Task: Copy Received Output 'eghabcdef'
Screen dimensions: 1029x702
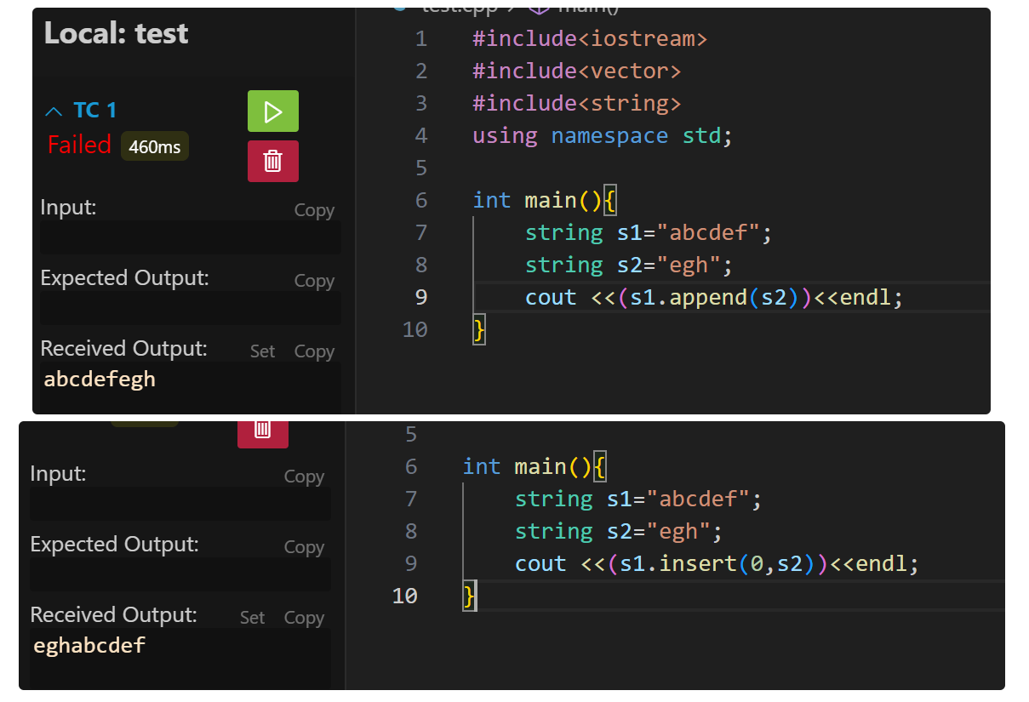Action: 303,618
